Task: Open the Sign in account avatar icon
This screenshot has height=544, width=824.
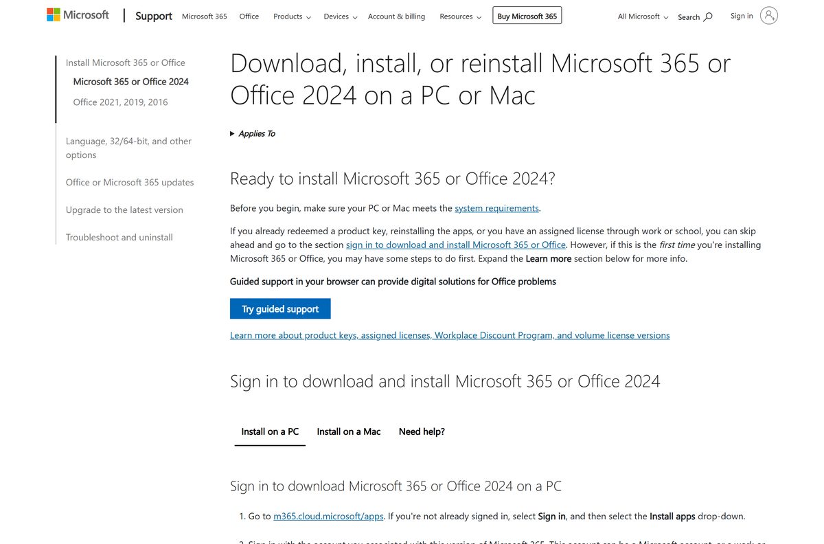Action: pyautogui.click(x=769, y=15)
